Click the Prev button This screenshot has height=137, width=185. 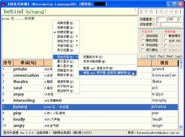161,56
